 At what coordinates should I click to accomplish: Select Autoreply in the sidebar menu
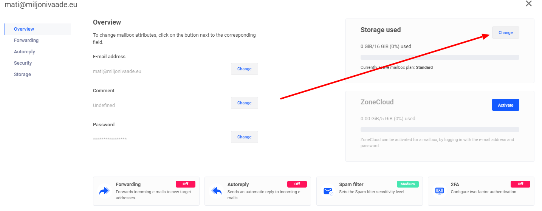coord(25,52)
